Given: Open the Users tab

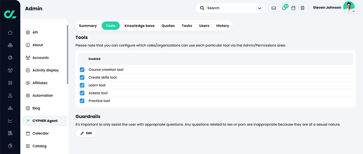Looking at the screenshot, I should (204, 26).
